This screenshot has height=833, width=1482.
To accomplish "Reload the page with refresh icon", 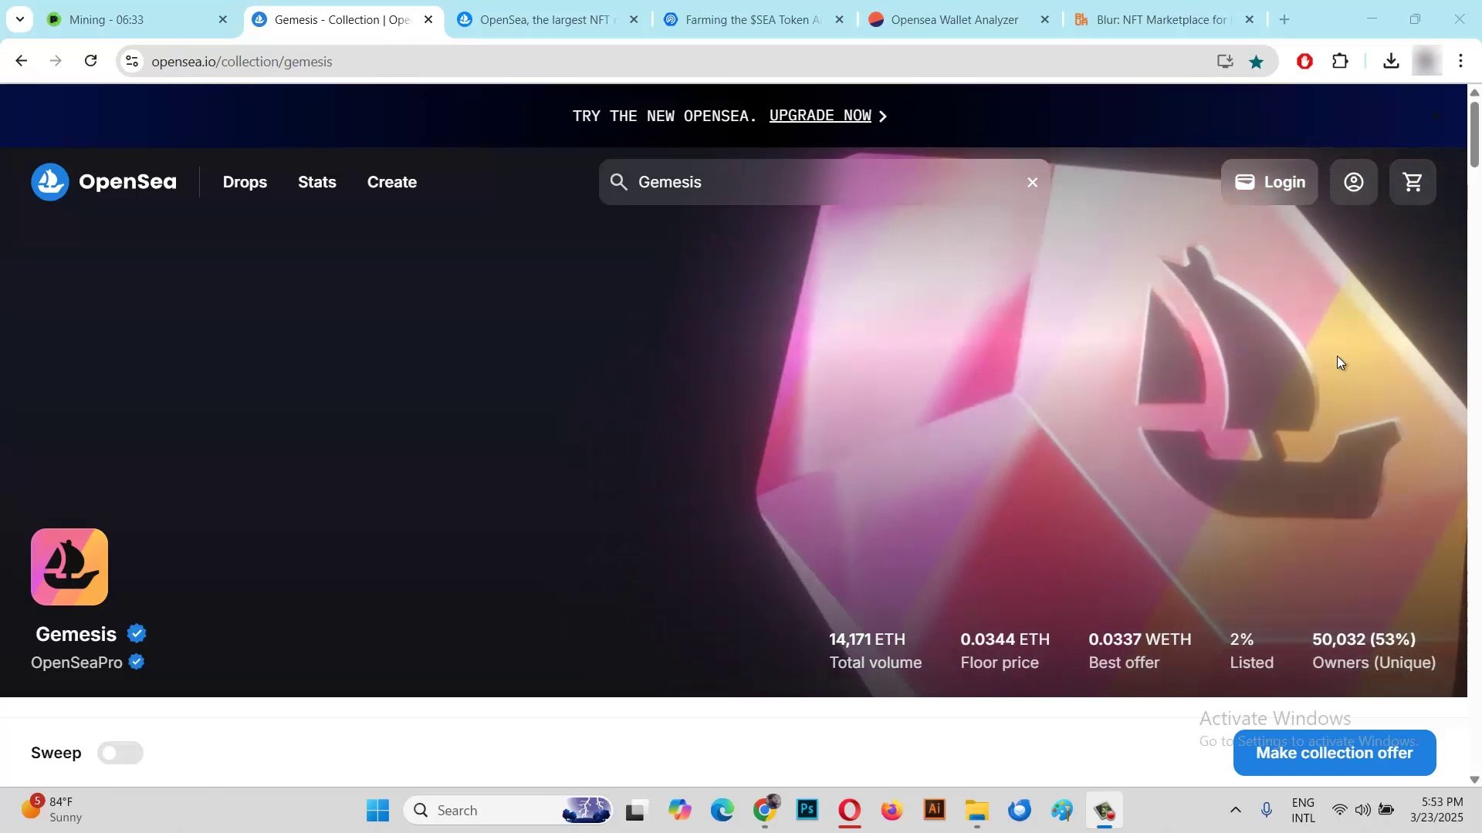I will [91, 61].
